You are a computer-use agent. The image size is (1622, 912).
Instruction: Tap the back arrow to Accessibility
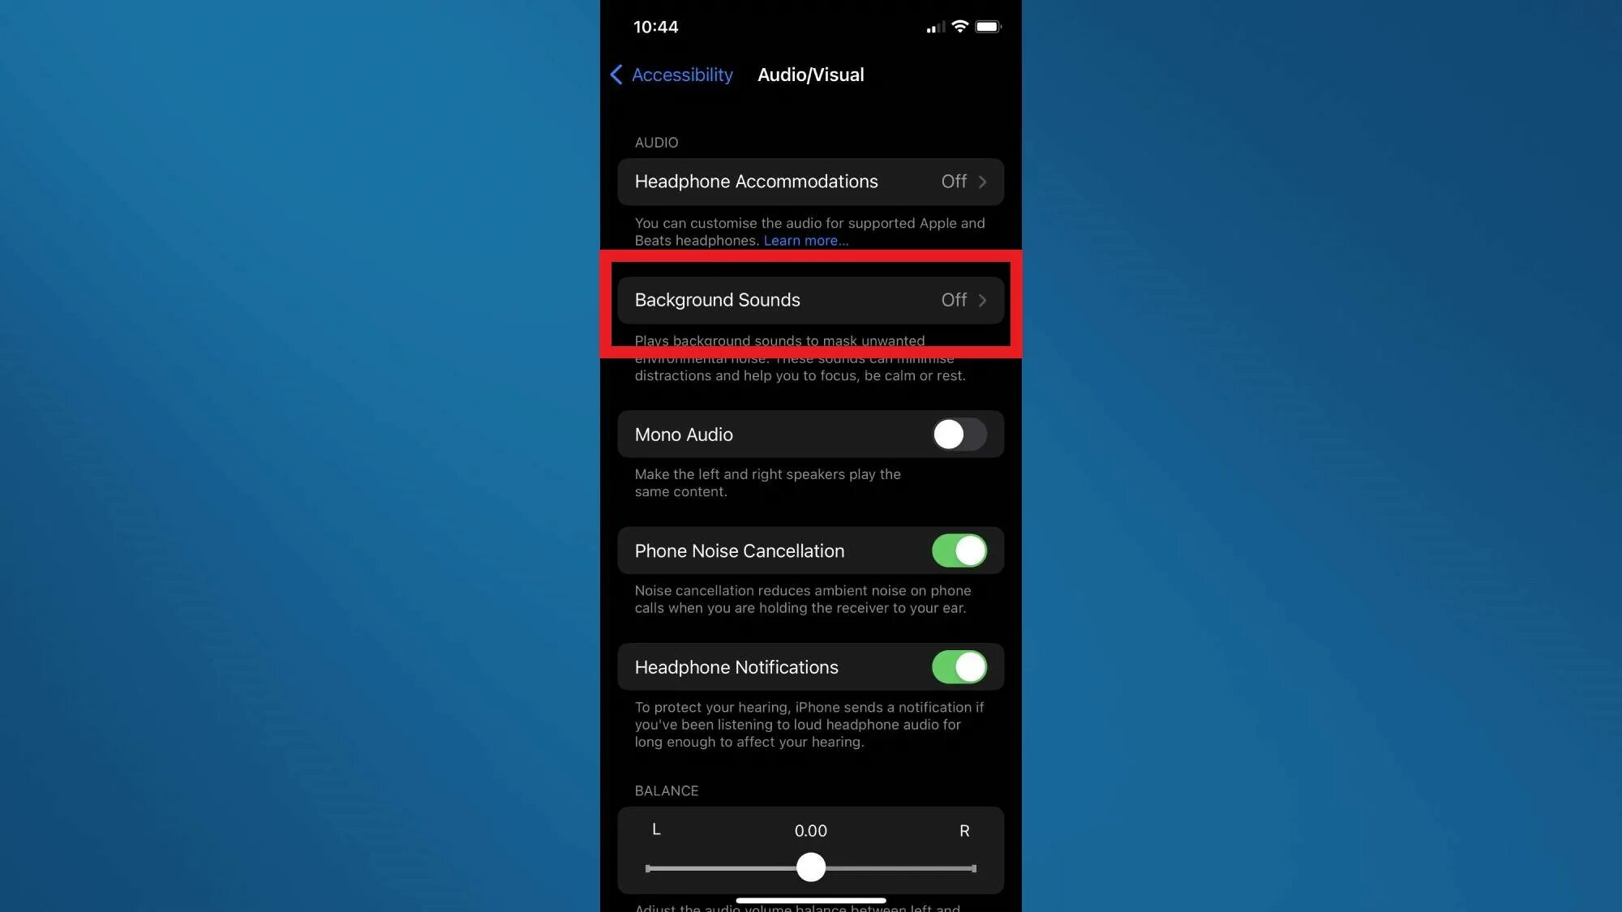click(618, 74)
